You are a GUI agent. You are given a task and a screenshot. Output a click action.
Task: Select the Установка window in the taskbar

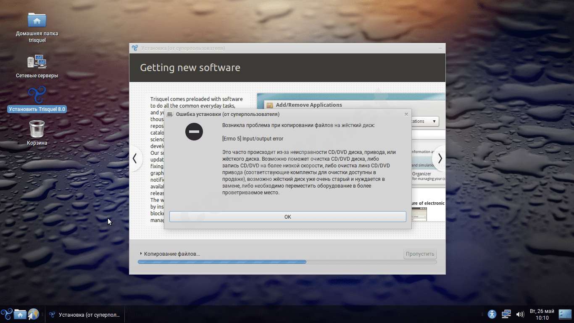[84, 314]
